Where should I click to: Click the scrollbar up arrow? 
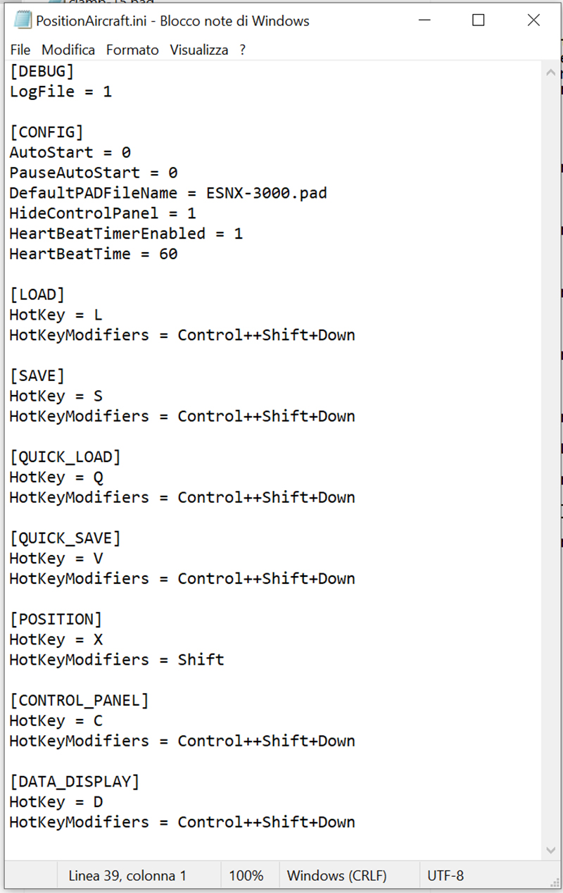551,73
